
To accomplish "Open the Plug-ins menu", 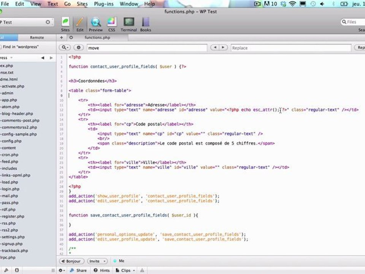I will 103,4.
